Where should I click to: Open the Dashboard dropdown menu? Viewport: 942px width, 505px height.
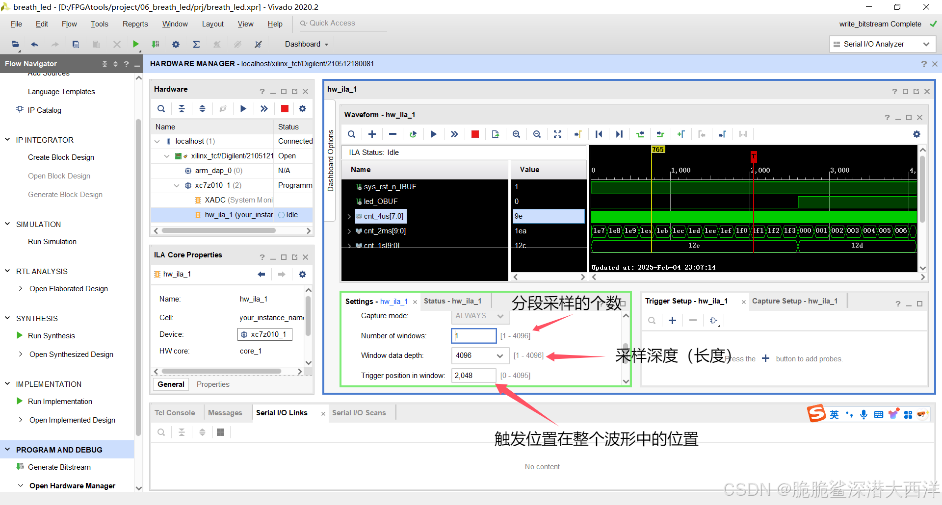[x=307, y=44]
